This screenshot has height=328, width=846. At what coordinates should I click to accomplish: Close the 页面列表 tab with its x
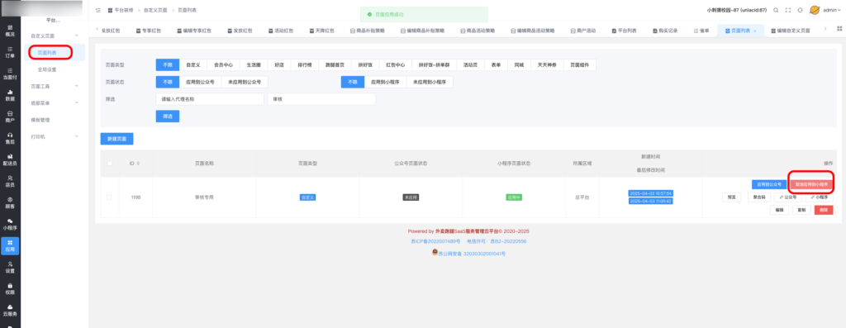pos(754,31)
